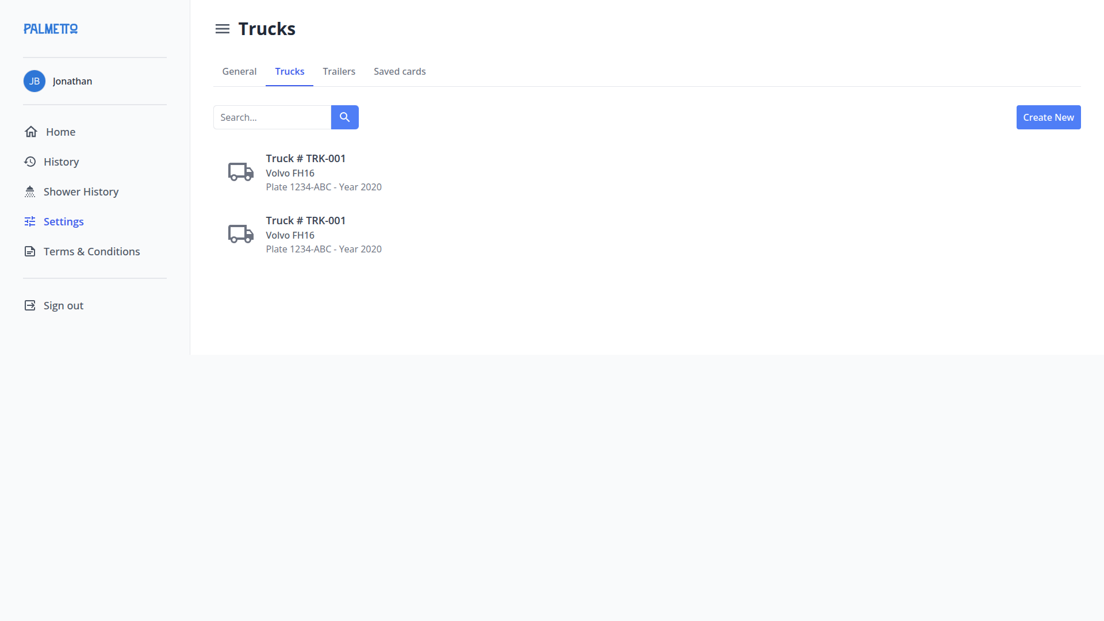Click the Home house icon
The image size is (1104, 621).
pyautogui.click(x=31, y=132)
